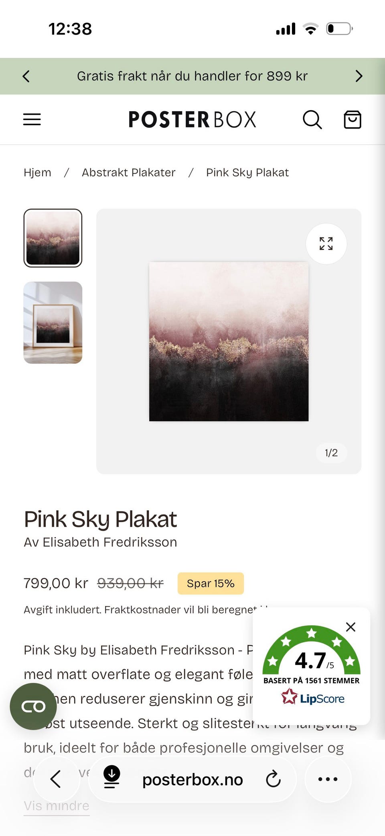Go to Hjem breadcrumb
The width and height of the screenshot is (385, 836).
(37, 172)
